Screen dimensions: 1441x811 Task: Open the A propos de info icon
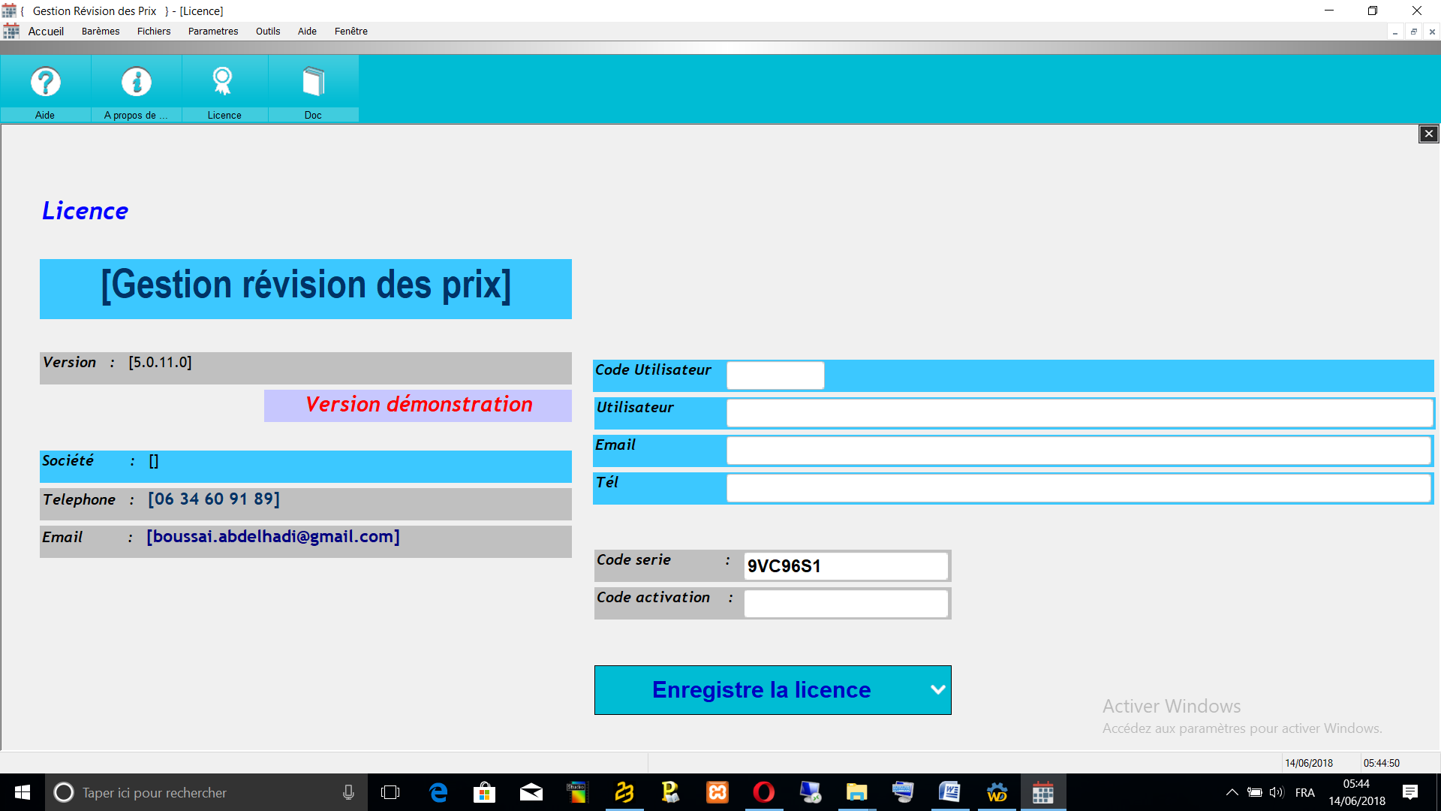point(136,82)
